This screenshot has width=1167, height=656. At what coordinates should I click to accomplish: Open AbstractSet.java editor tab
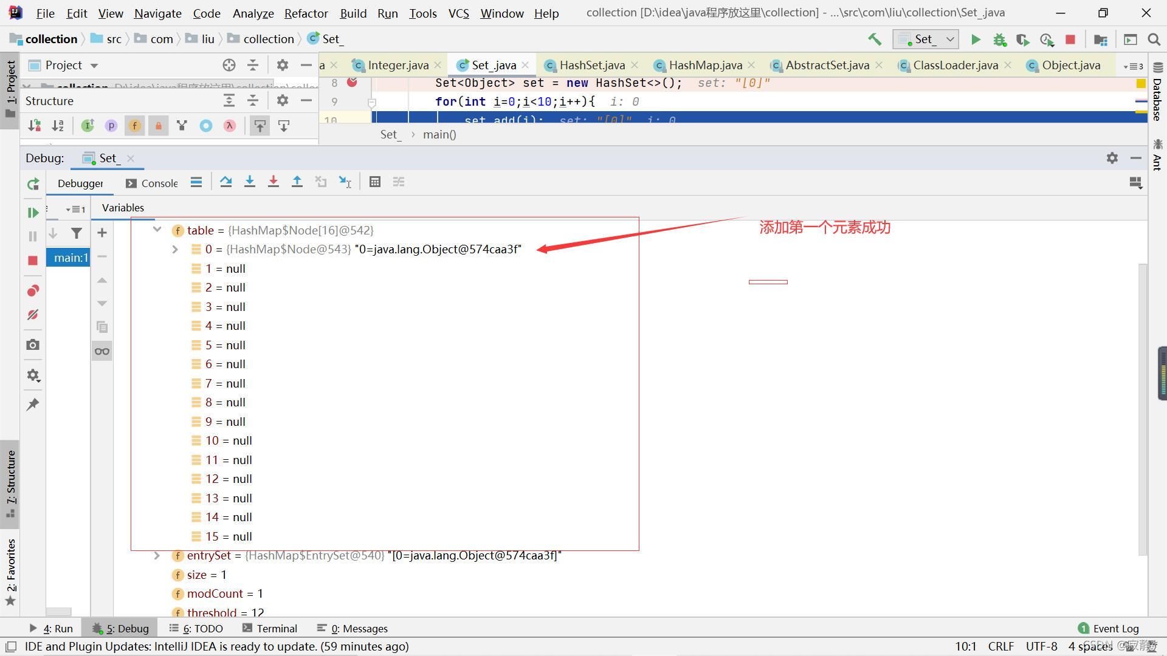pos(827,65)
